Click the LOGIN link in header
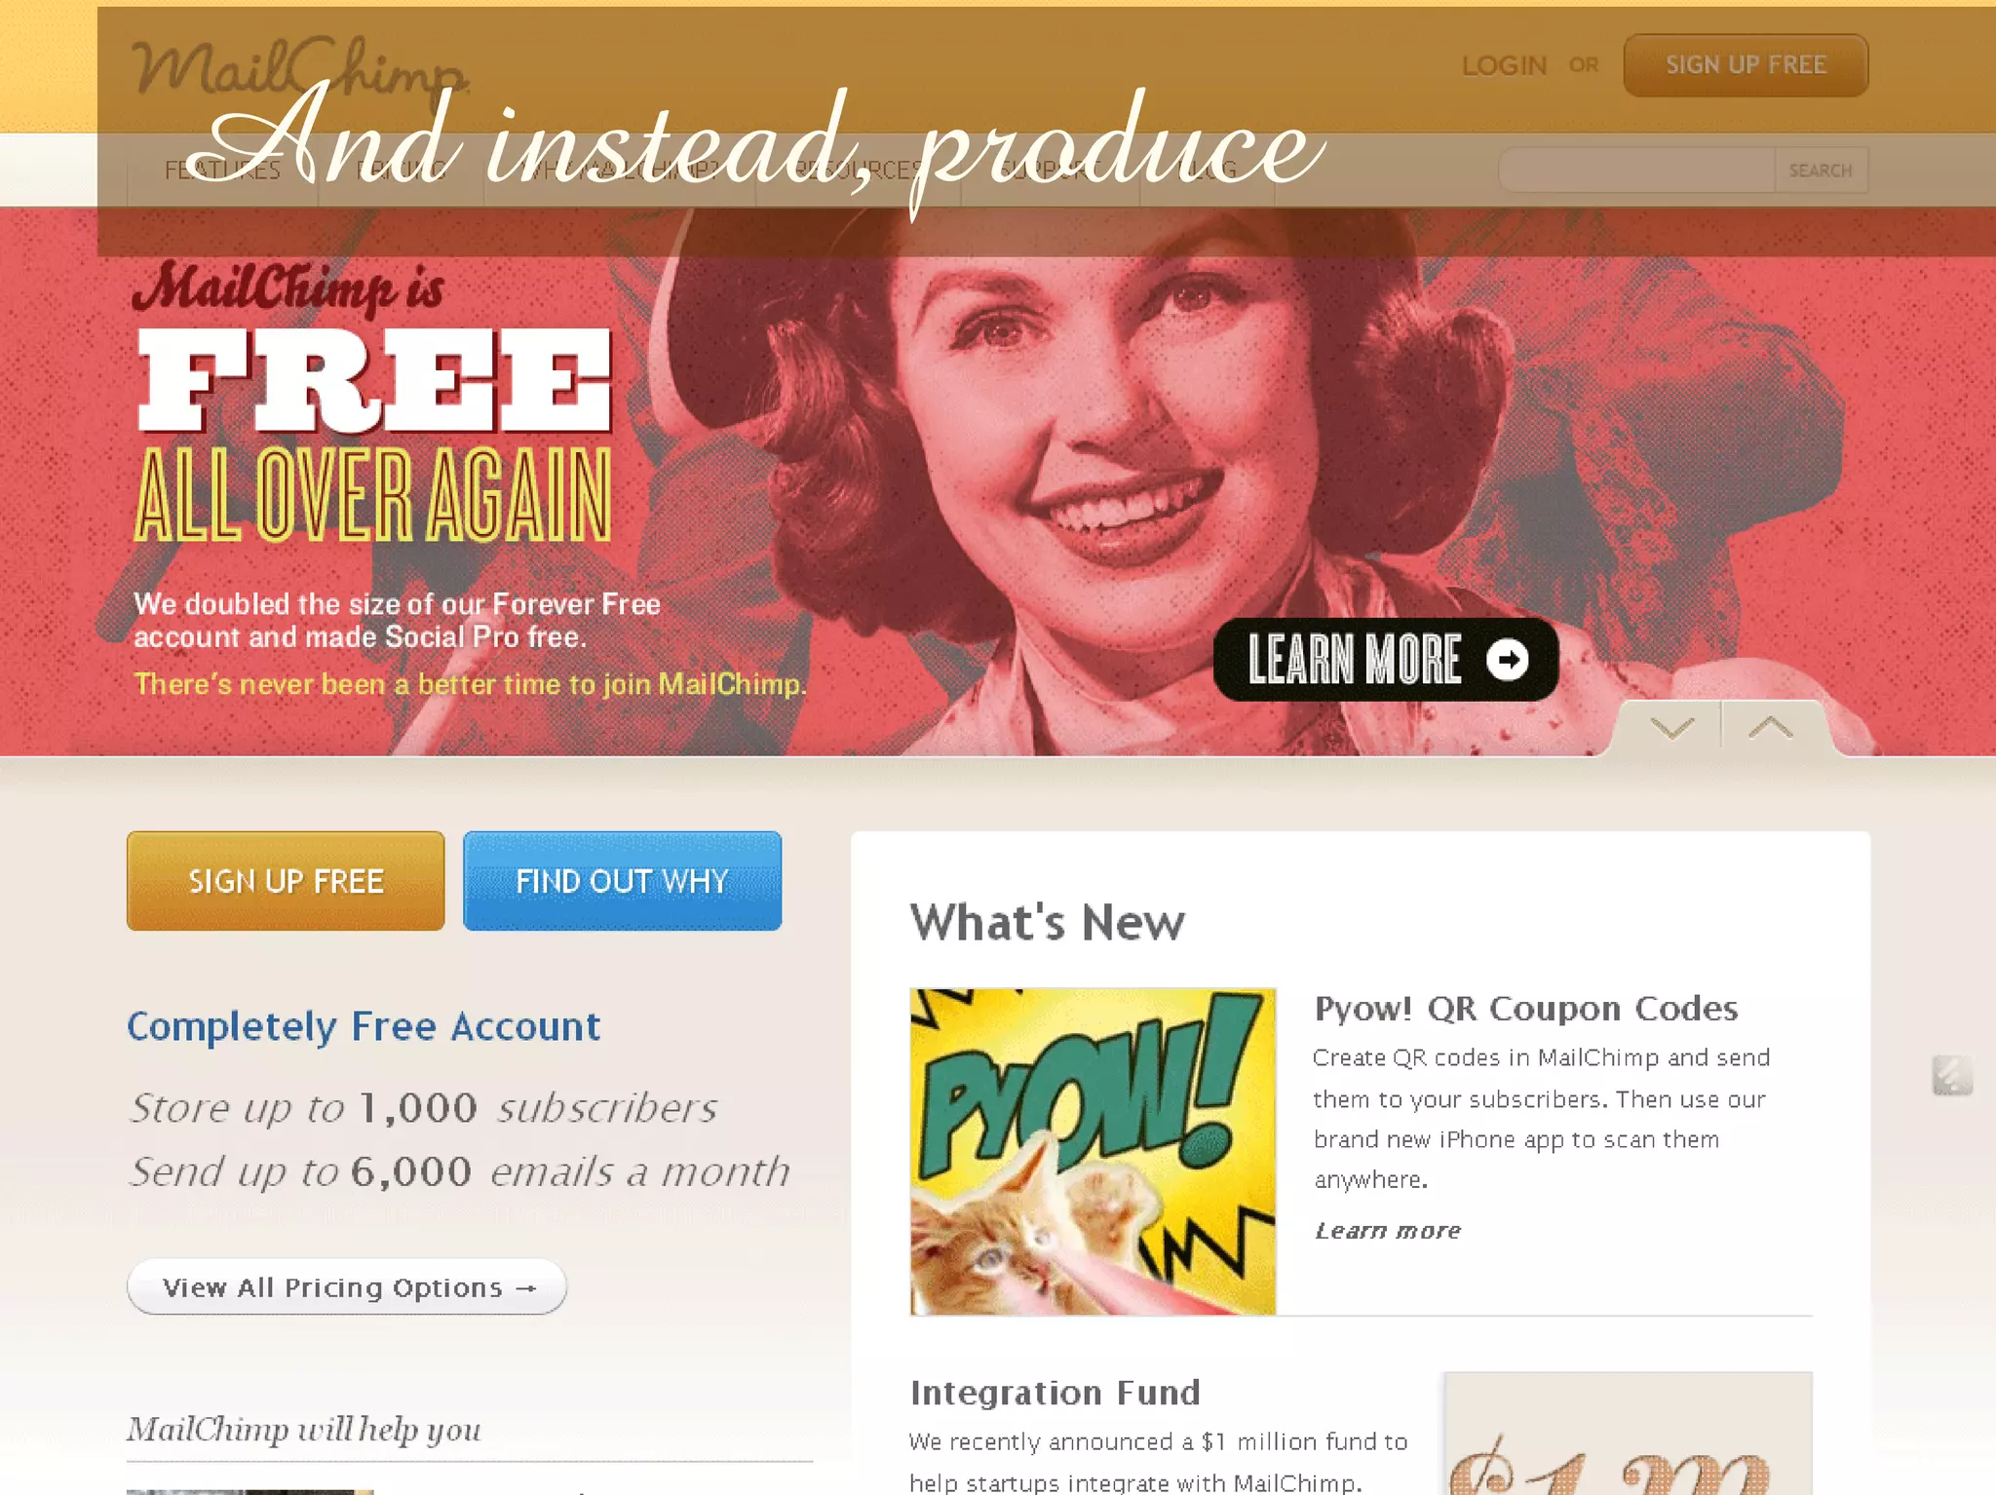Image resolution: width=1996 pixels, height=1495 pixels. click(x=1504, y=65)
